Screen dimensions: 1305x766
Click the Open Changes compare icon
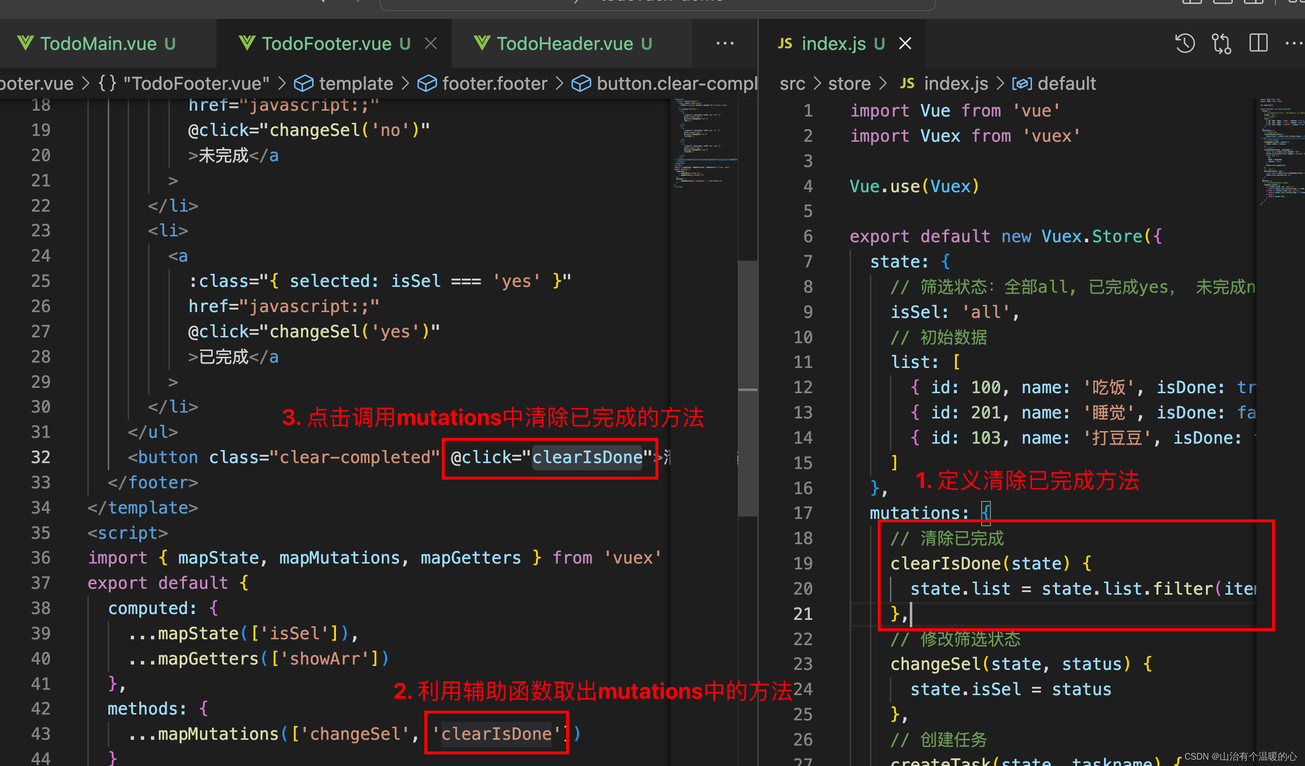coord(1221,44)
